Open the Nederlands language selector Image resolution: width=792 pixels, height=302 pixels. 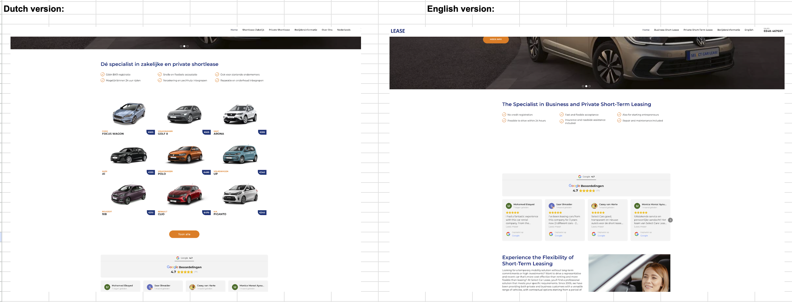(x=344, y=30)
